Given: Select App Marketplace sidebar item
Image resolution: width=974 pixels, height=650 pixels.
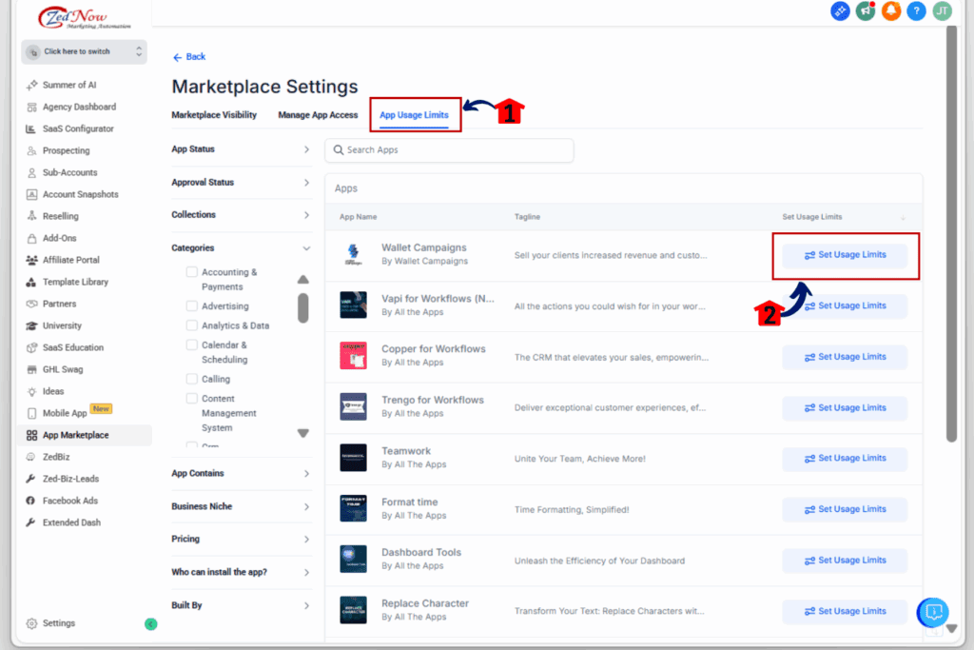Looking at the screenshot, I should coord(85,435).
